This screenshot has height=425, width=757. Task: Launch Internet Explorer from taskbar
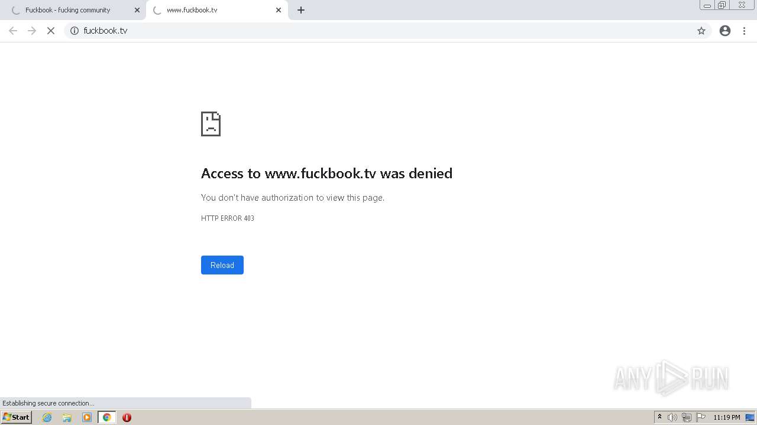pyautogui.click(x=47, y=417)
